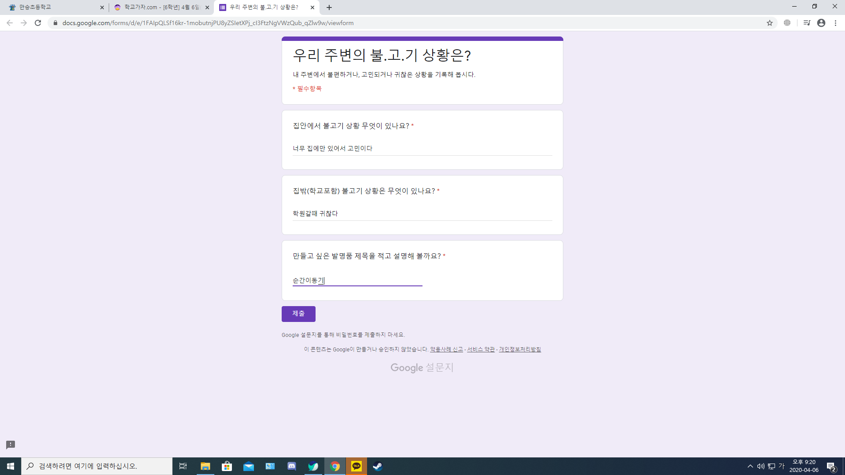This screenshot has height=475, width=845.
Task: Minimize the Chrome window
Action: tap(794, 7)
